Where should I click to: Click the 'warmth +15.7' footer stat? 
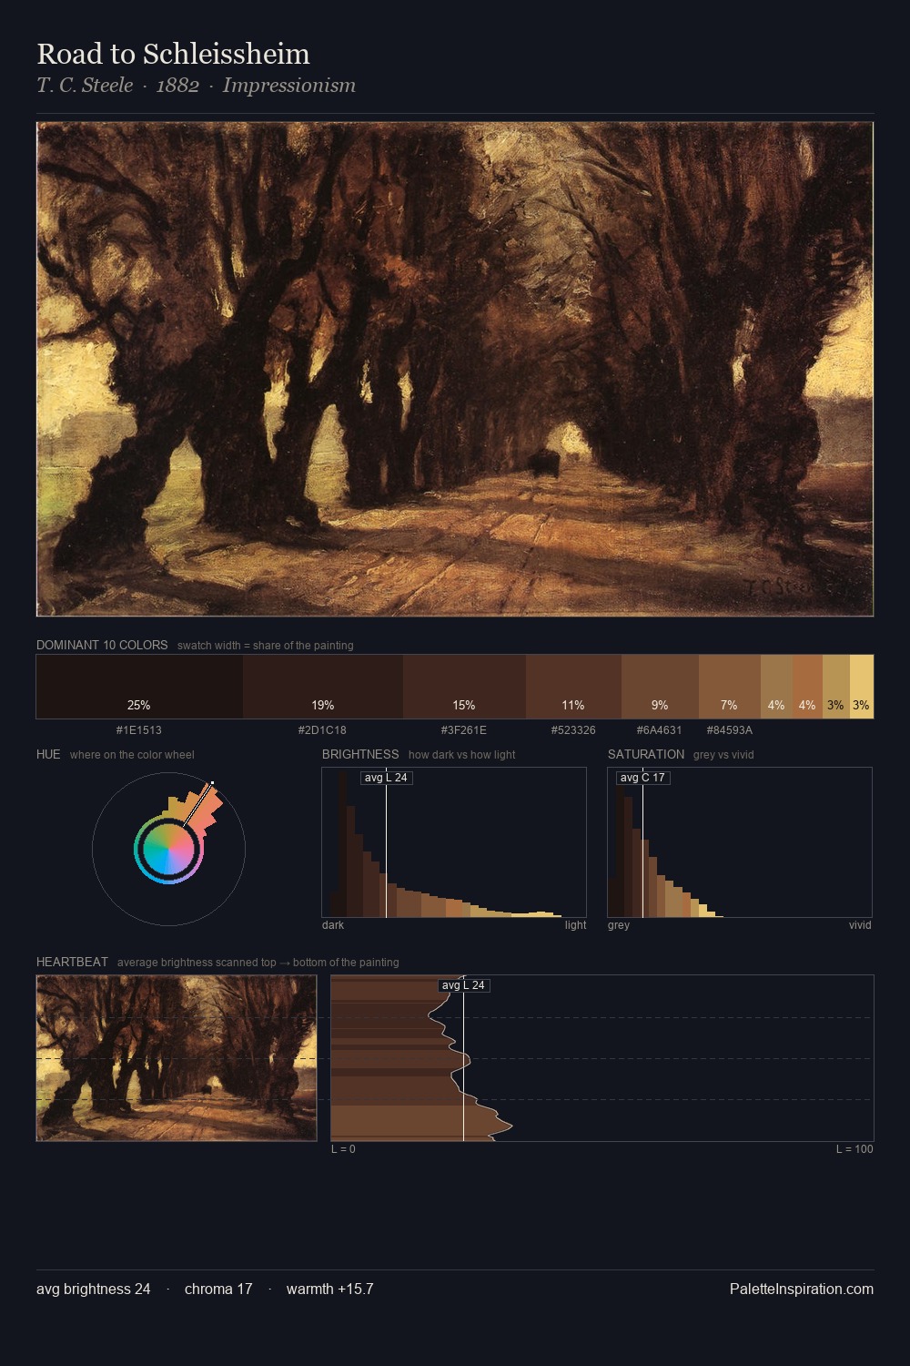click(x=330, y=1290)
